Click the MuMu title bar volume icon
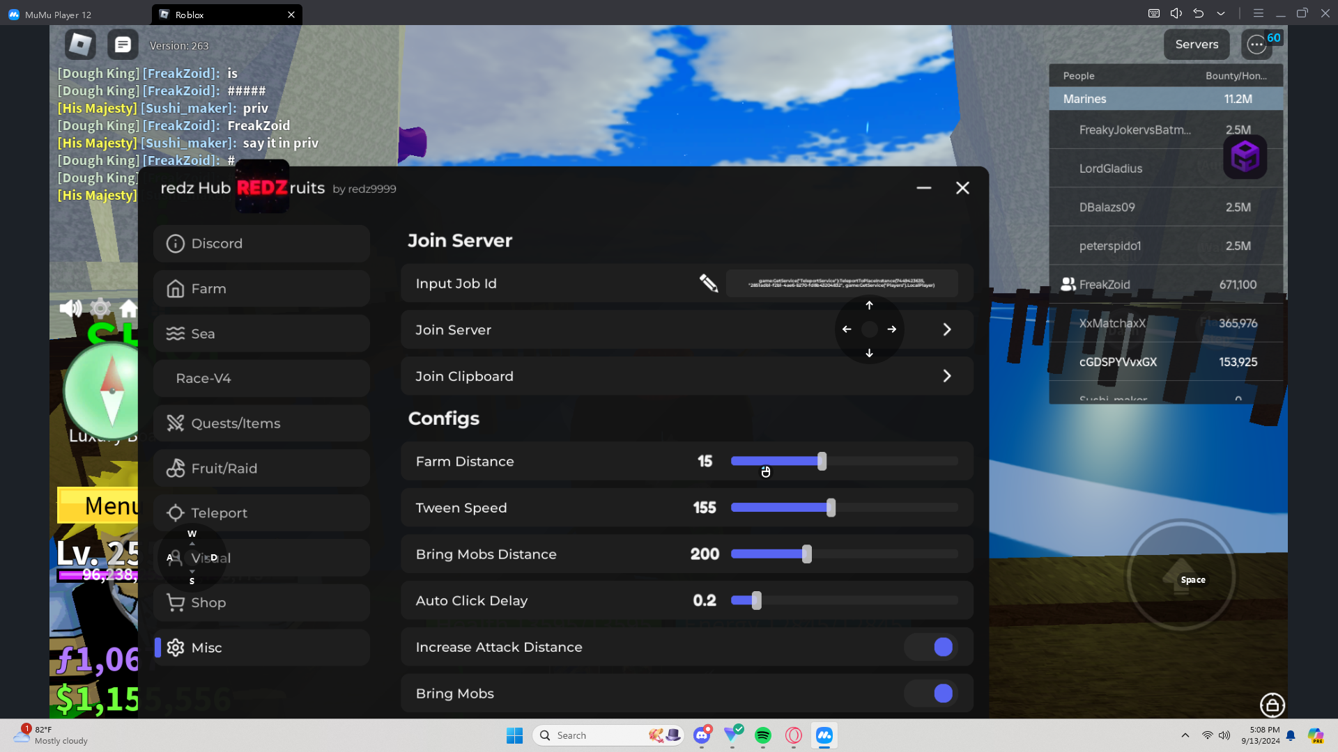This screenshot has width=1338, height=752. [x=1176, y=13]
